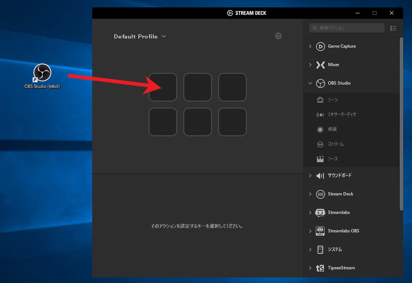Minimize the Stream Deck window
The height and width of the screenshot is (283, 412).
pyautogui.click(x=357, y=13)
